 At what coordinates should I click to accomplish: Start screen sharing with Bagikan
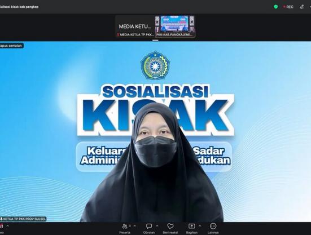pyautogui.click(x=191, y=228)
